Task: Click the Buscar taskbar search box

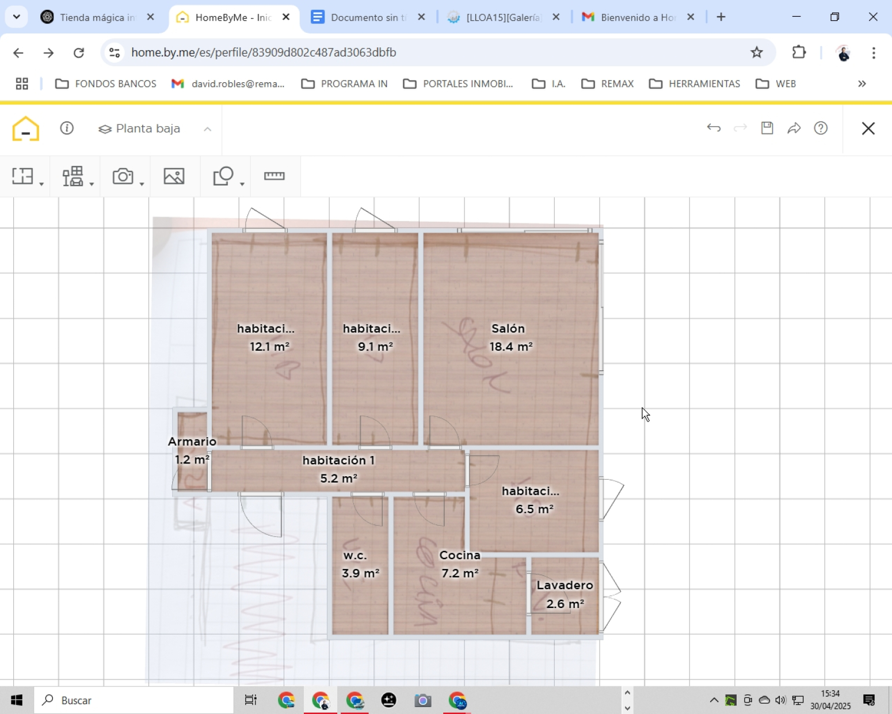Action: point(134,700)
